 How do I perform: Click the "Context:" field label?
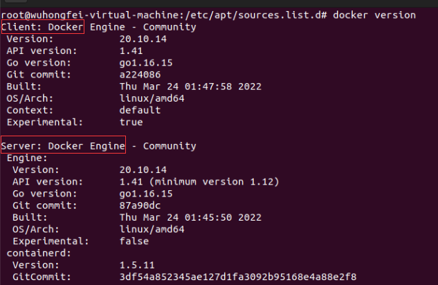(x=30, y=110)
